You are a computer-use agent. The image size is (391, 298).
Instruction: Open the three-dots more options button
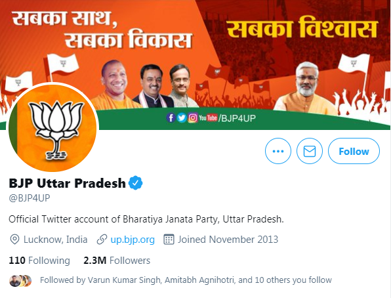tap(278, 151)
